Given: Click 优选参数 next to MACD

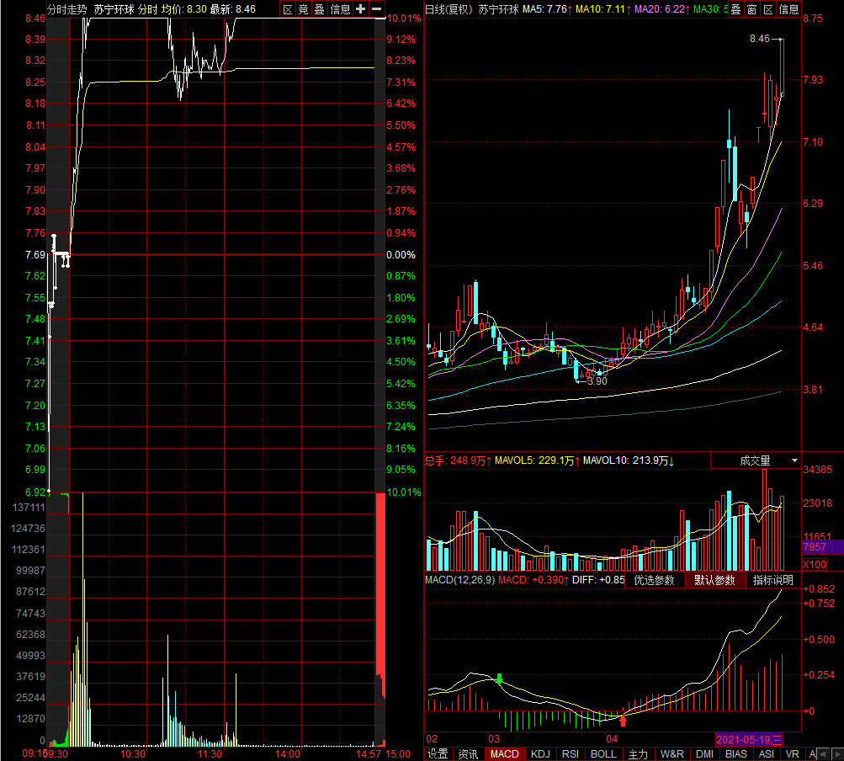Looking at the screenshot, I should coord(654,580).
